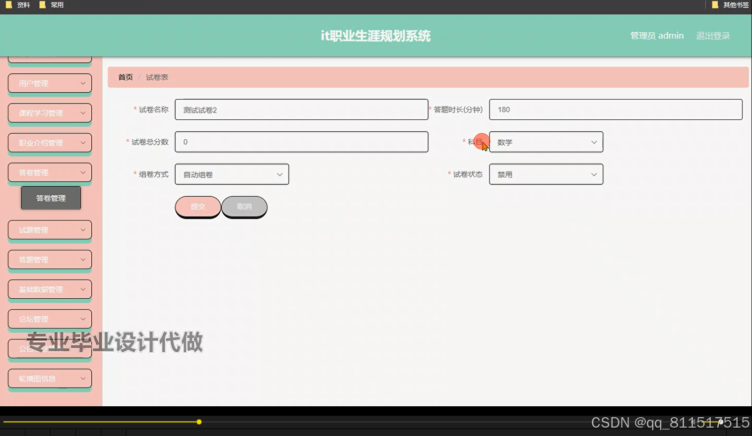Open the 职业介绍管理 sidebar section
This screenshot has height=436, width=752.
point(49,142)
